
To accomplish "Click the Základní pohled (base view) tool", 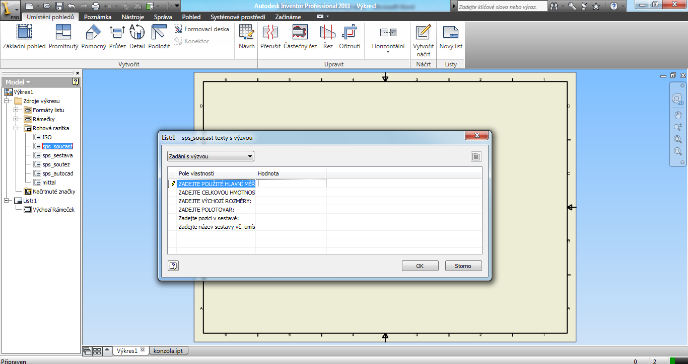I will pyautogui.click(x=24, y=37).
